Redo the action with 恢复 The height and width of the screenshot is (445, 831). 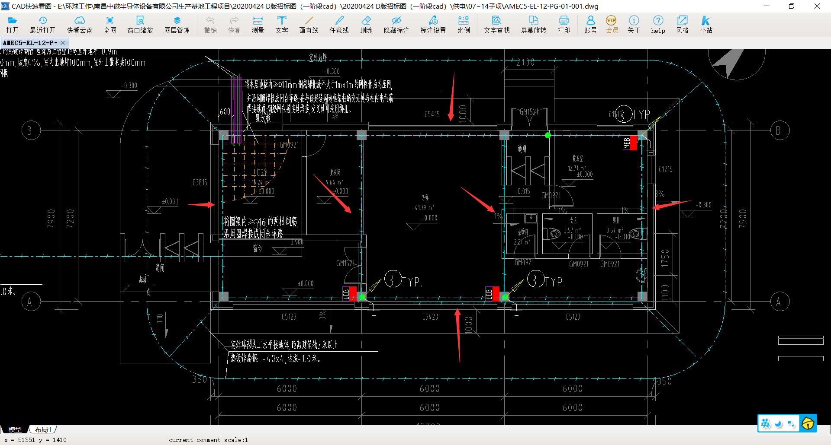click(234, 25)
